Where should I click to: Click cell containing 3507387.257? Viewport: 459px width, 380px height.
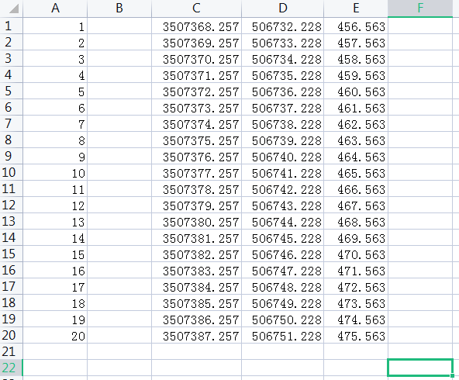[196, 335]
